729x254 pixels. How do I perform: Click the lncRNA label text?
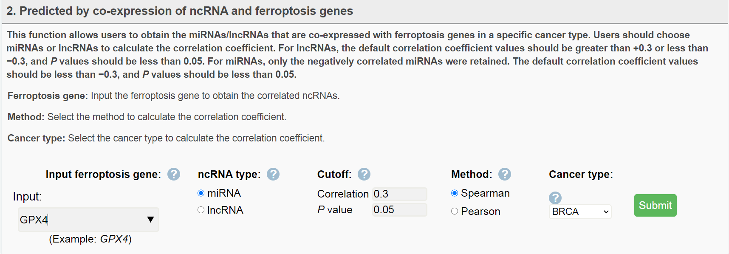pyautogui.click(x=225, y=210)
